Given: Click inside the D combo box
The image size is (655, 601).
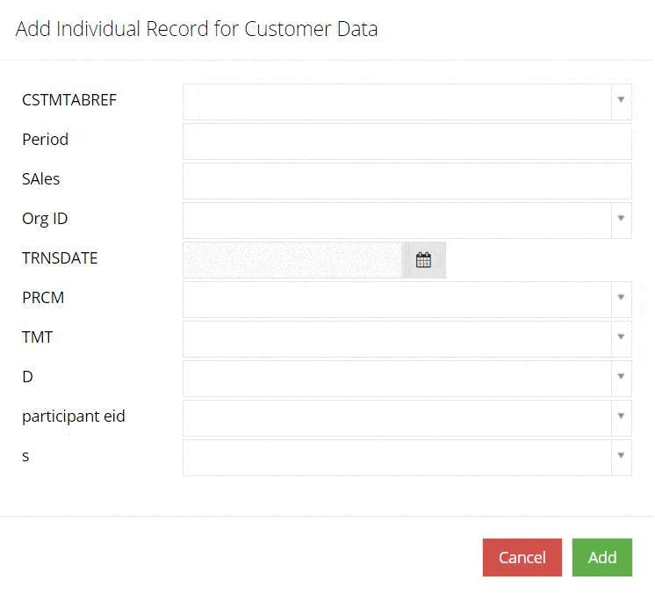Looking at the screenshot, I should pos(397,379).
